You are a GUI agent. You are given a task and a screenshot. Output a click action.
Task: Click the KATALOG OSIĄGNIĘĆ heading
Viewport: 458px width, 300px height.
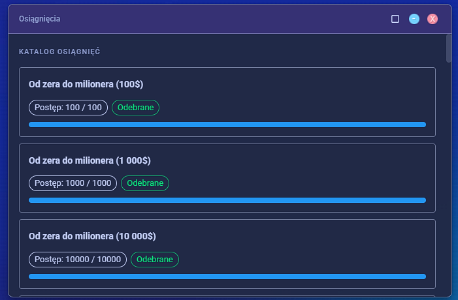click(59, 52)
